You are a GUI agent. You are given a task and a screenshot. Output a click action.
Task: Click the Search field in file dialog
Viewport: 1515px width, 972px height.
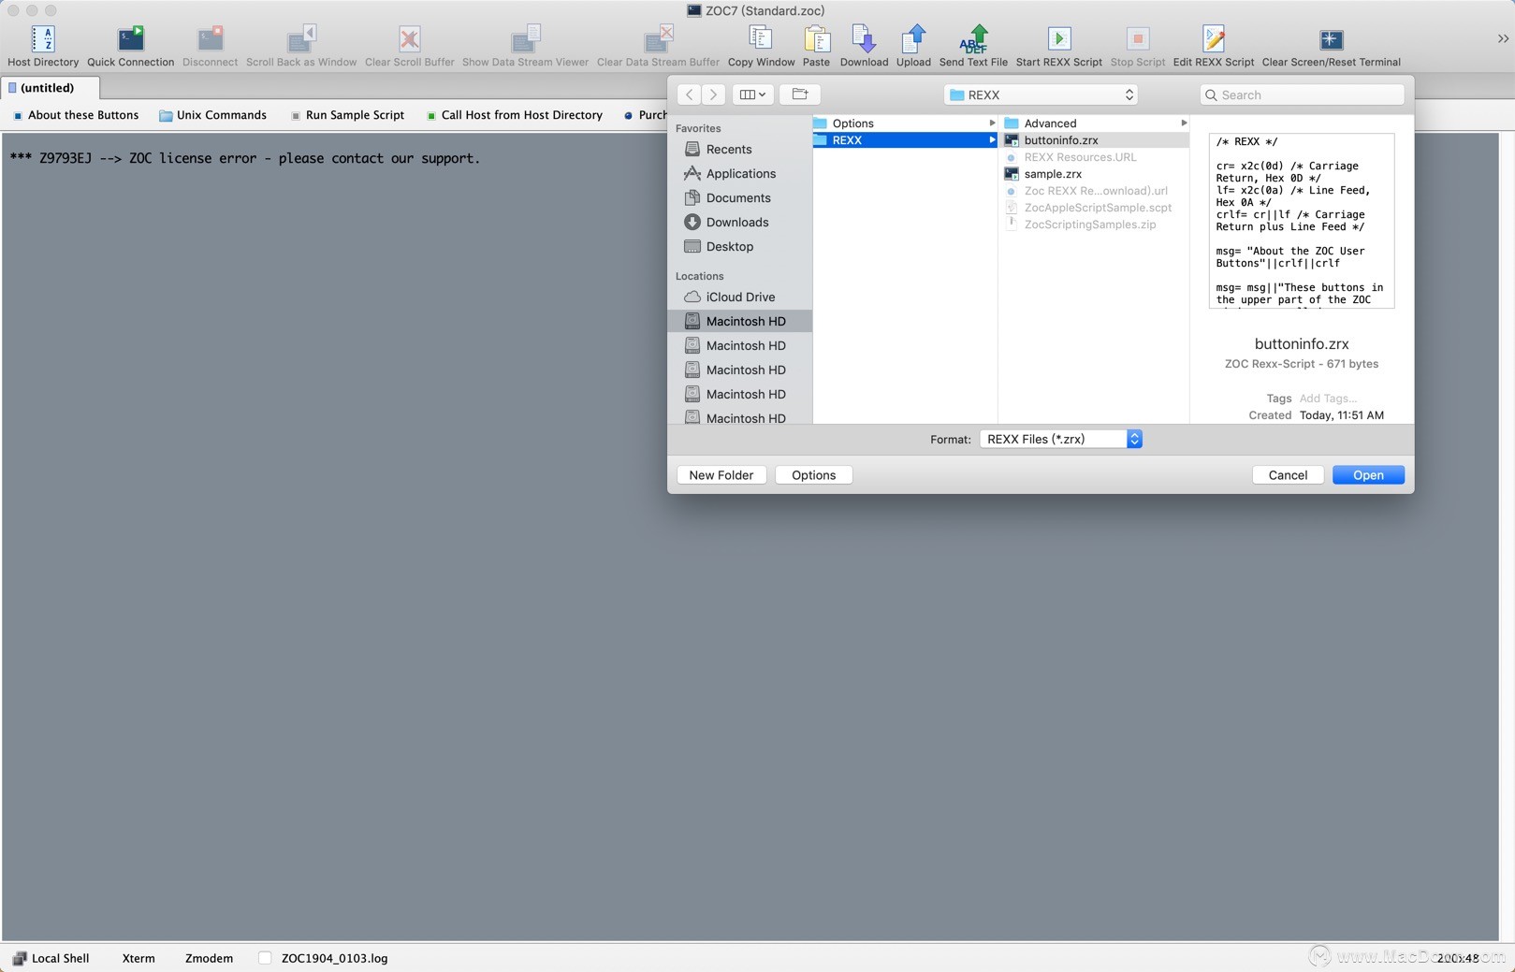1302,94
